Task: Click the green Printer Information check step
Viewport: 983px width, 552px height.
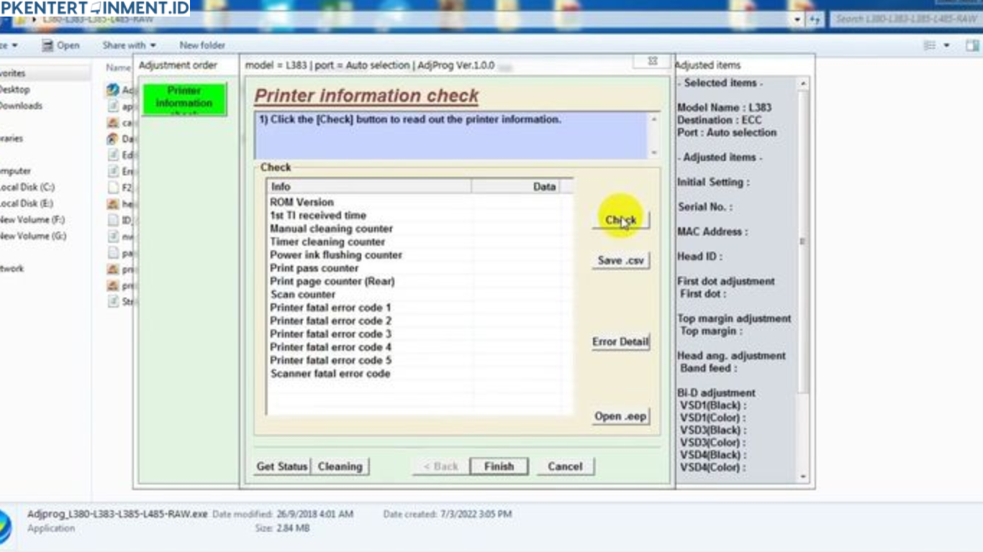Action: 183,97
